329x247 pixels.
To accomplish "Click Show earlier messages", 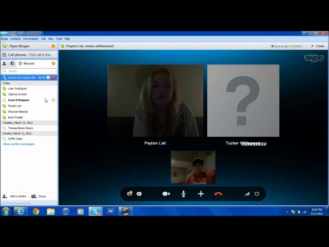I will 18,144.
